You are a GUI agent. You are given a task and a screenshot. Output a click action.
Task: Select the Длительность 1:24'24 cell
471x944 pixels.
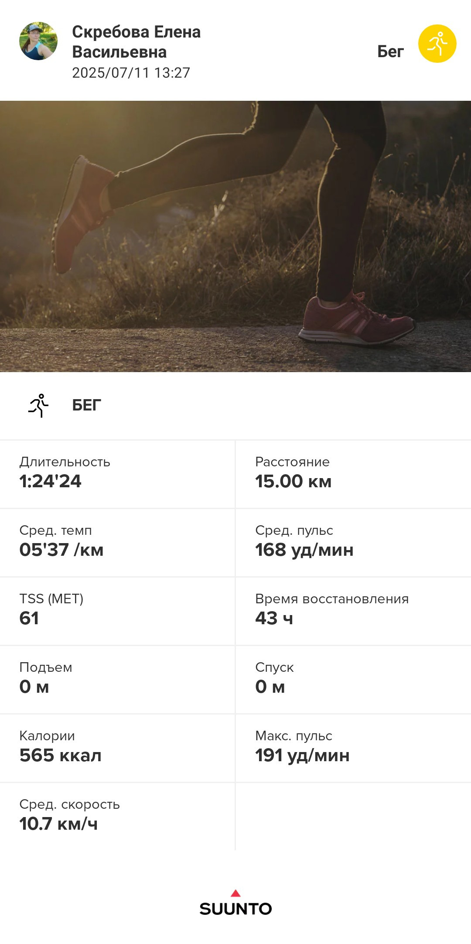117,474
